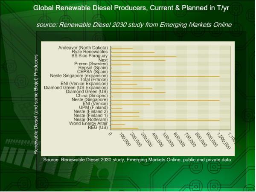Select the 'Neste (Finland 2)' label
The height and width of the screenshot is (192, 256).
click(90, 111)
